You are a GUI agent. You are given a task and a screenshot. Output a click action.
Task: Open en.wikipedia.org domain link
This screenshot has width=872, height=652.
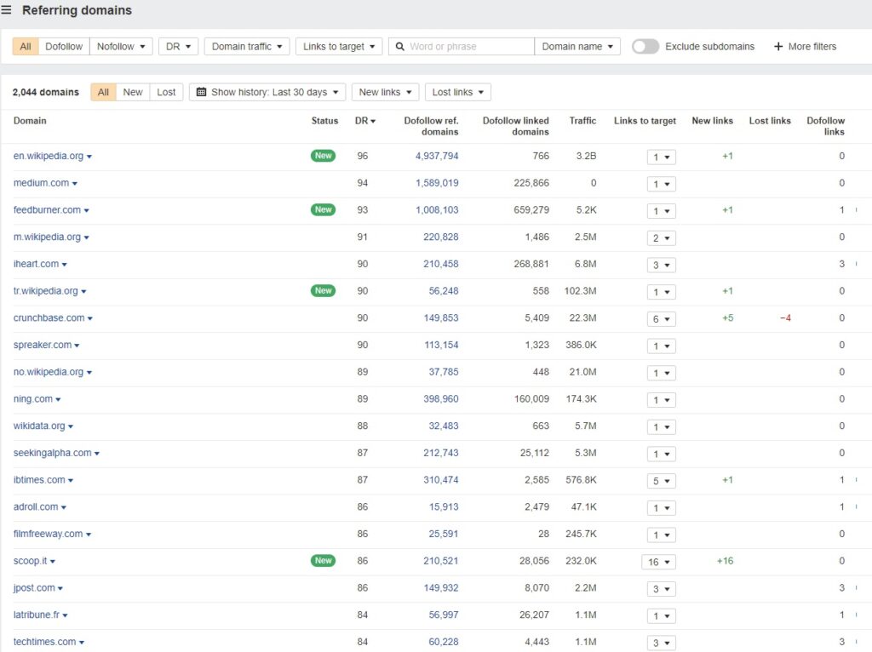pos(49,157)
